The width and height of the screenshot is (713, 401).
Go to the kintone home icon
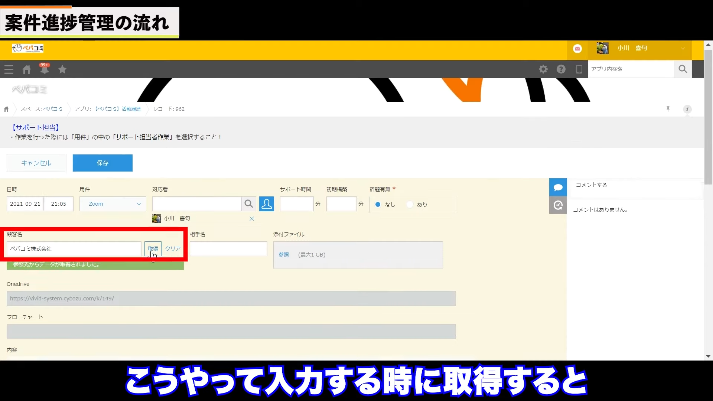coord(27,69)
